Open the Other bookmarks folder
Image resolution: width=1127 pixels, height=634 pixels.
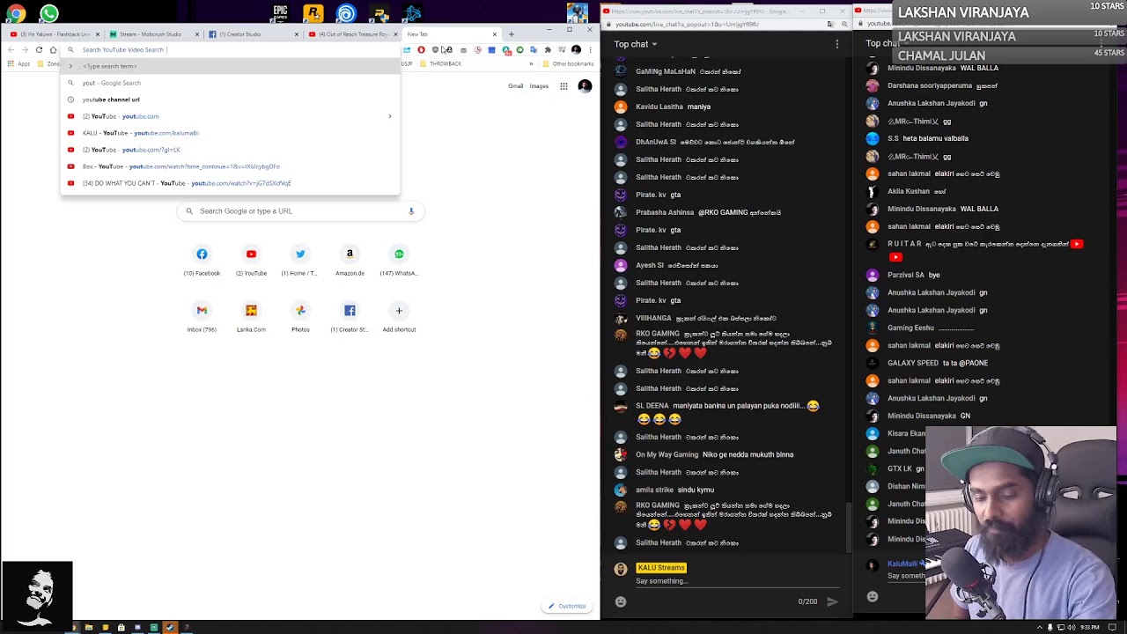pyautogui.click(x=569, y=63)
